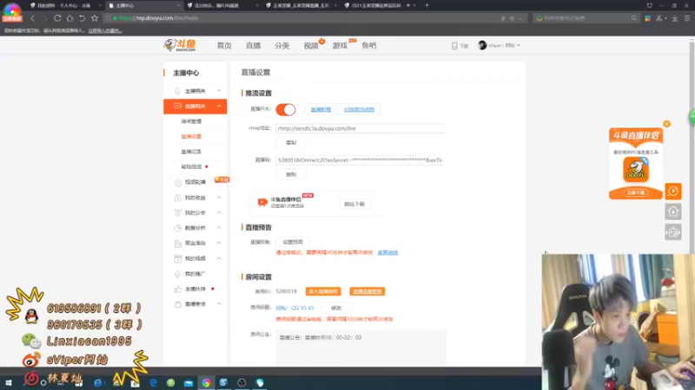Click the Edge icon in taskbar
The image size is (695, 390).
point(154,382)
